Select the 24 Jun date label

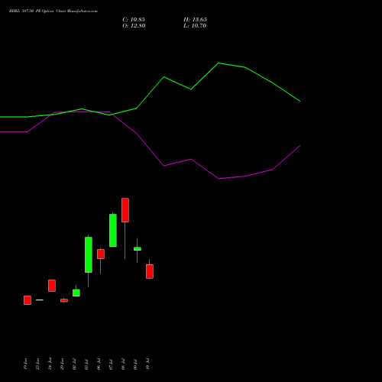pyautogui.click(x=50, y=364)
